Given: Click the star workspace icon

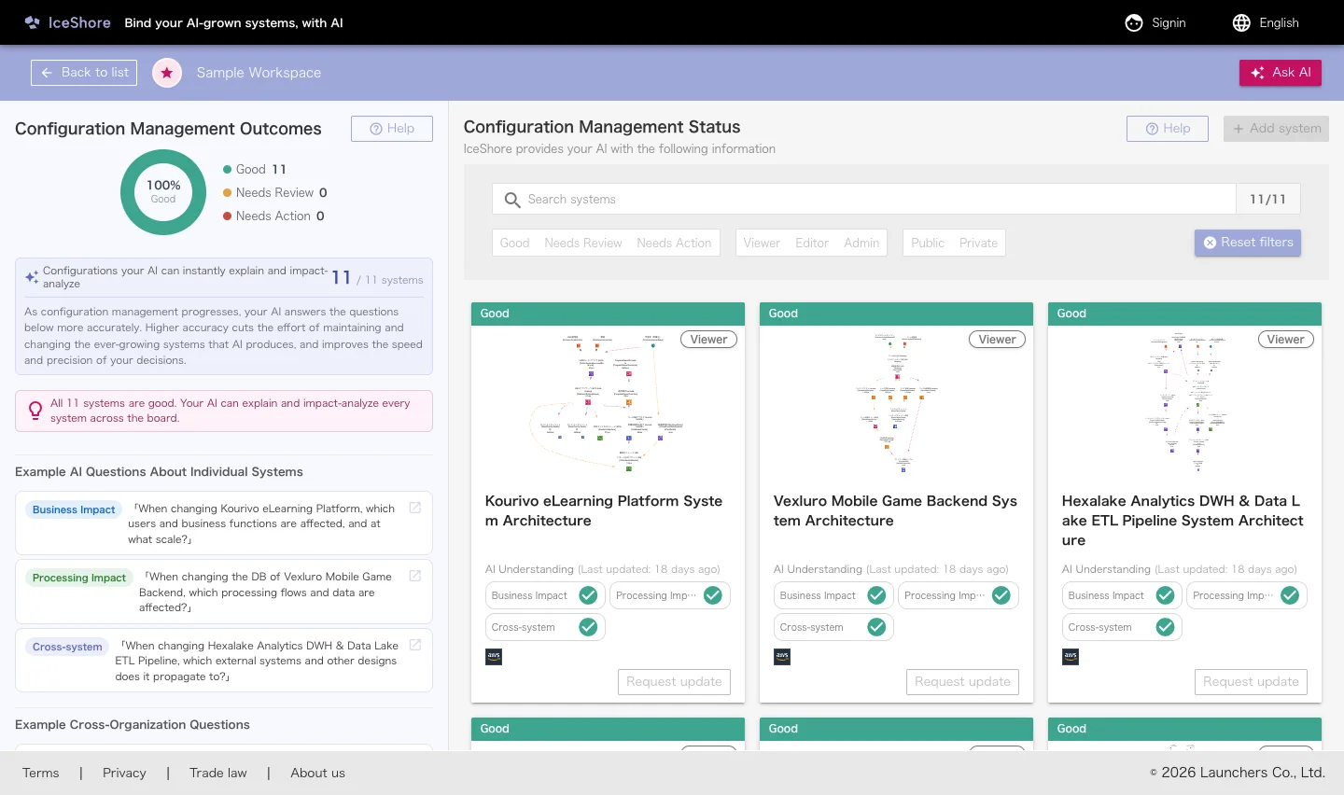Looking at the screenshot, I should pyautogui.click(x=167, y=73).
